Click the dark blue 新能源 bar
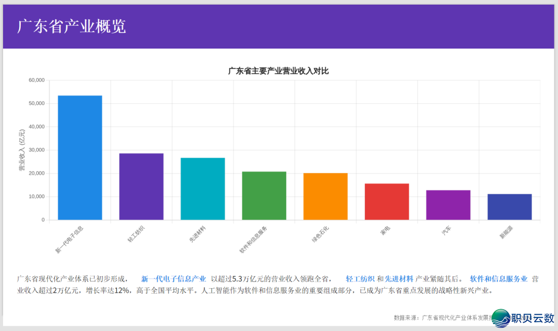Screen dimensions: 558x331 509,207
